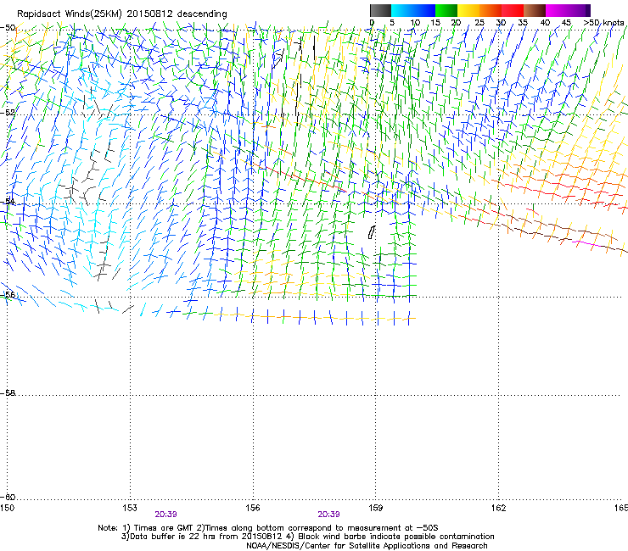628x551 pixels.
Task: Click the small black island outline near 159
Action: click(x=372, y=232)
